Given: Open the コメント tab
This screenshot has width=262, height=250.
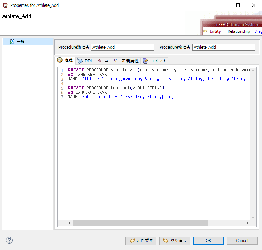Looking at the screenshot, I should pos(155,61).
